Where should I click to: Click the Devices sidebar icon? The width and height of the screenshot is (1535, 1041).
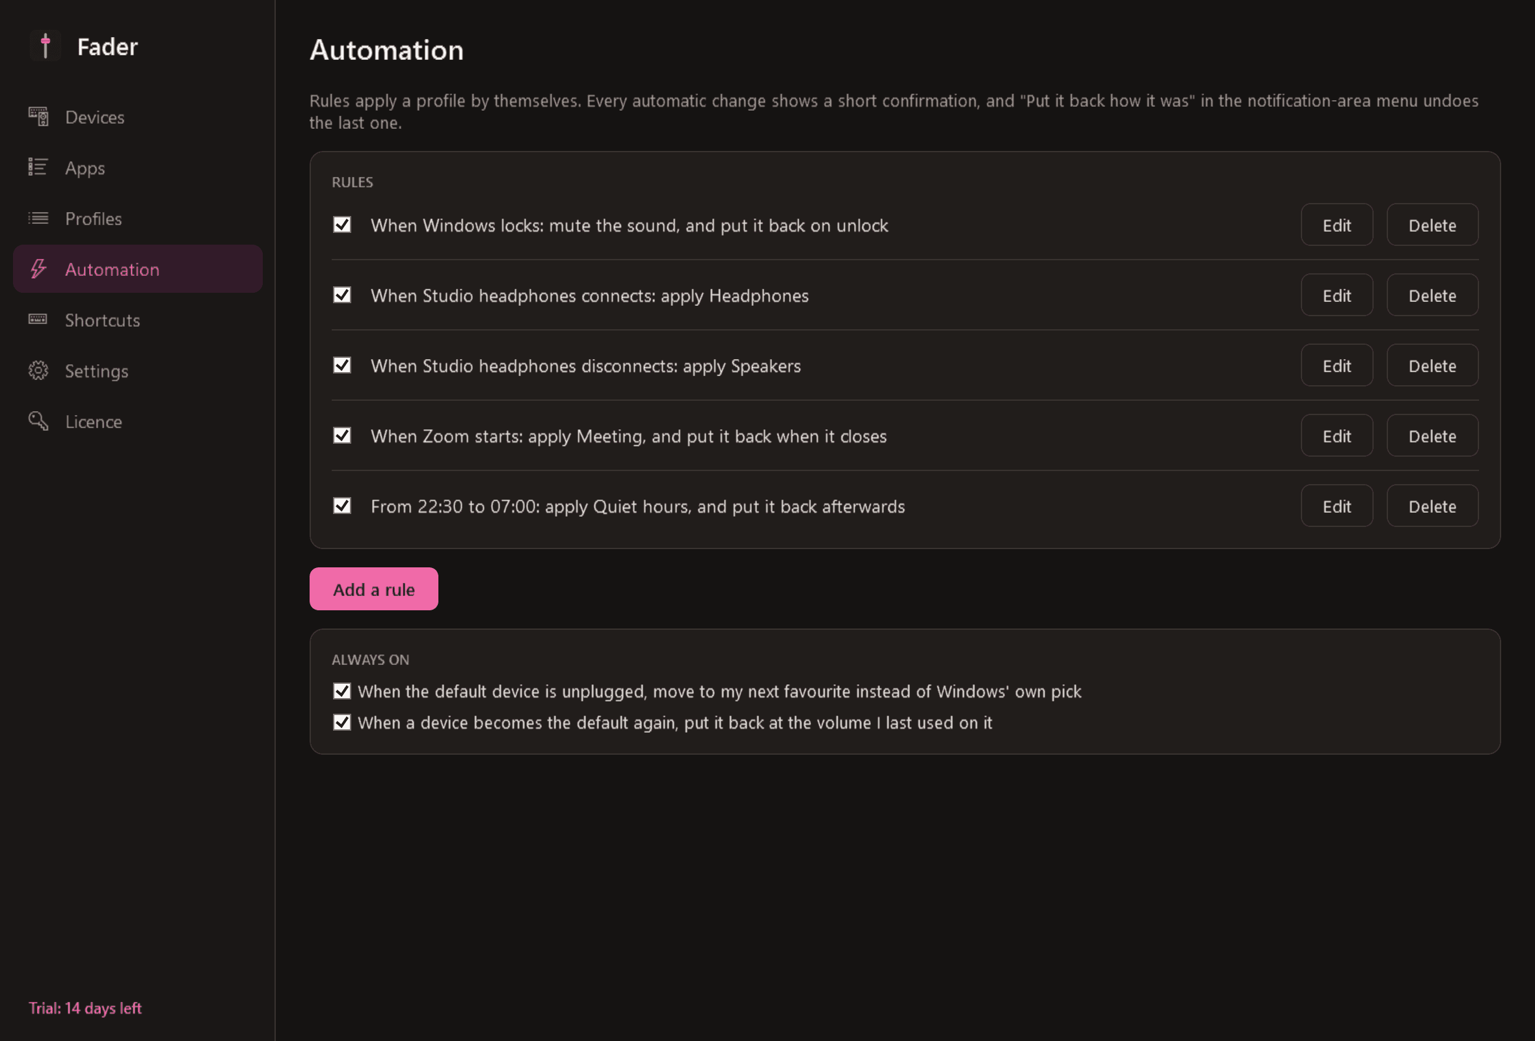[x=38, y=117]
